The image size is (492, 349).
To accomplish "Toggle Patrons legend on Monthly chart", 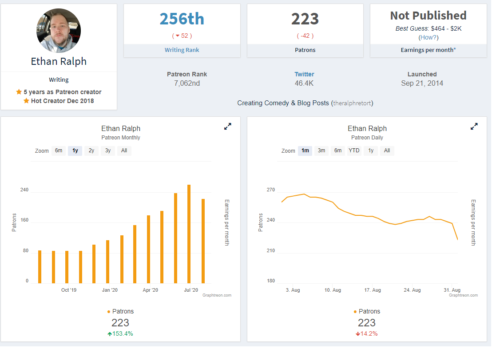I will click(x=120, y=311).
